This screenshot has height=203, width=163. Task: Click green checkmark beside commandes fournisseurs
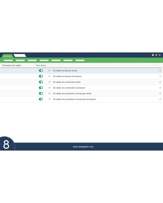(50, 88)
